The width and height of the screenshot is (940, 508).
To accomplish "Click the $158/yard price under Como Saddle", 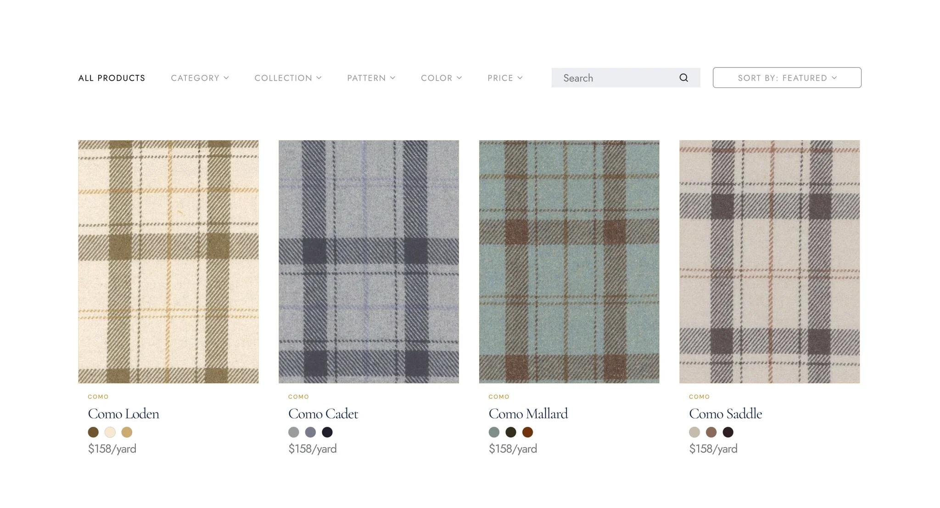I will (713, 449).
